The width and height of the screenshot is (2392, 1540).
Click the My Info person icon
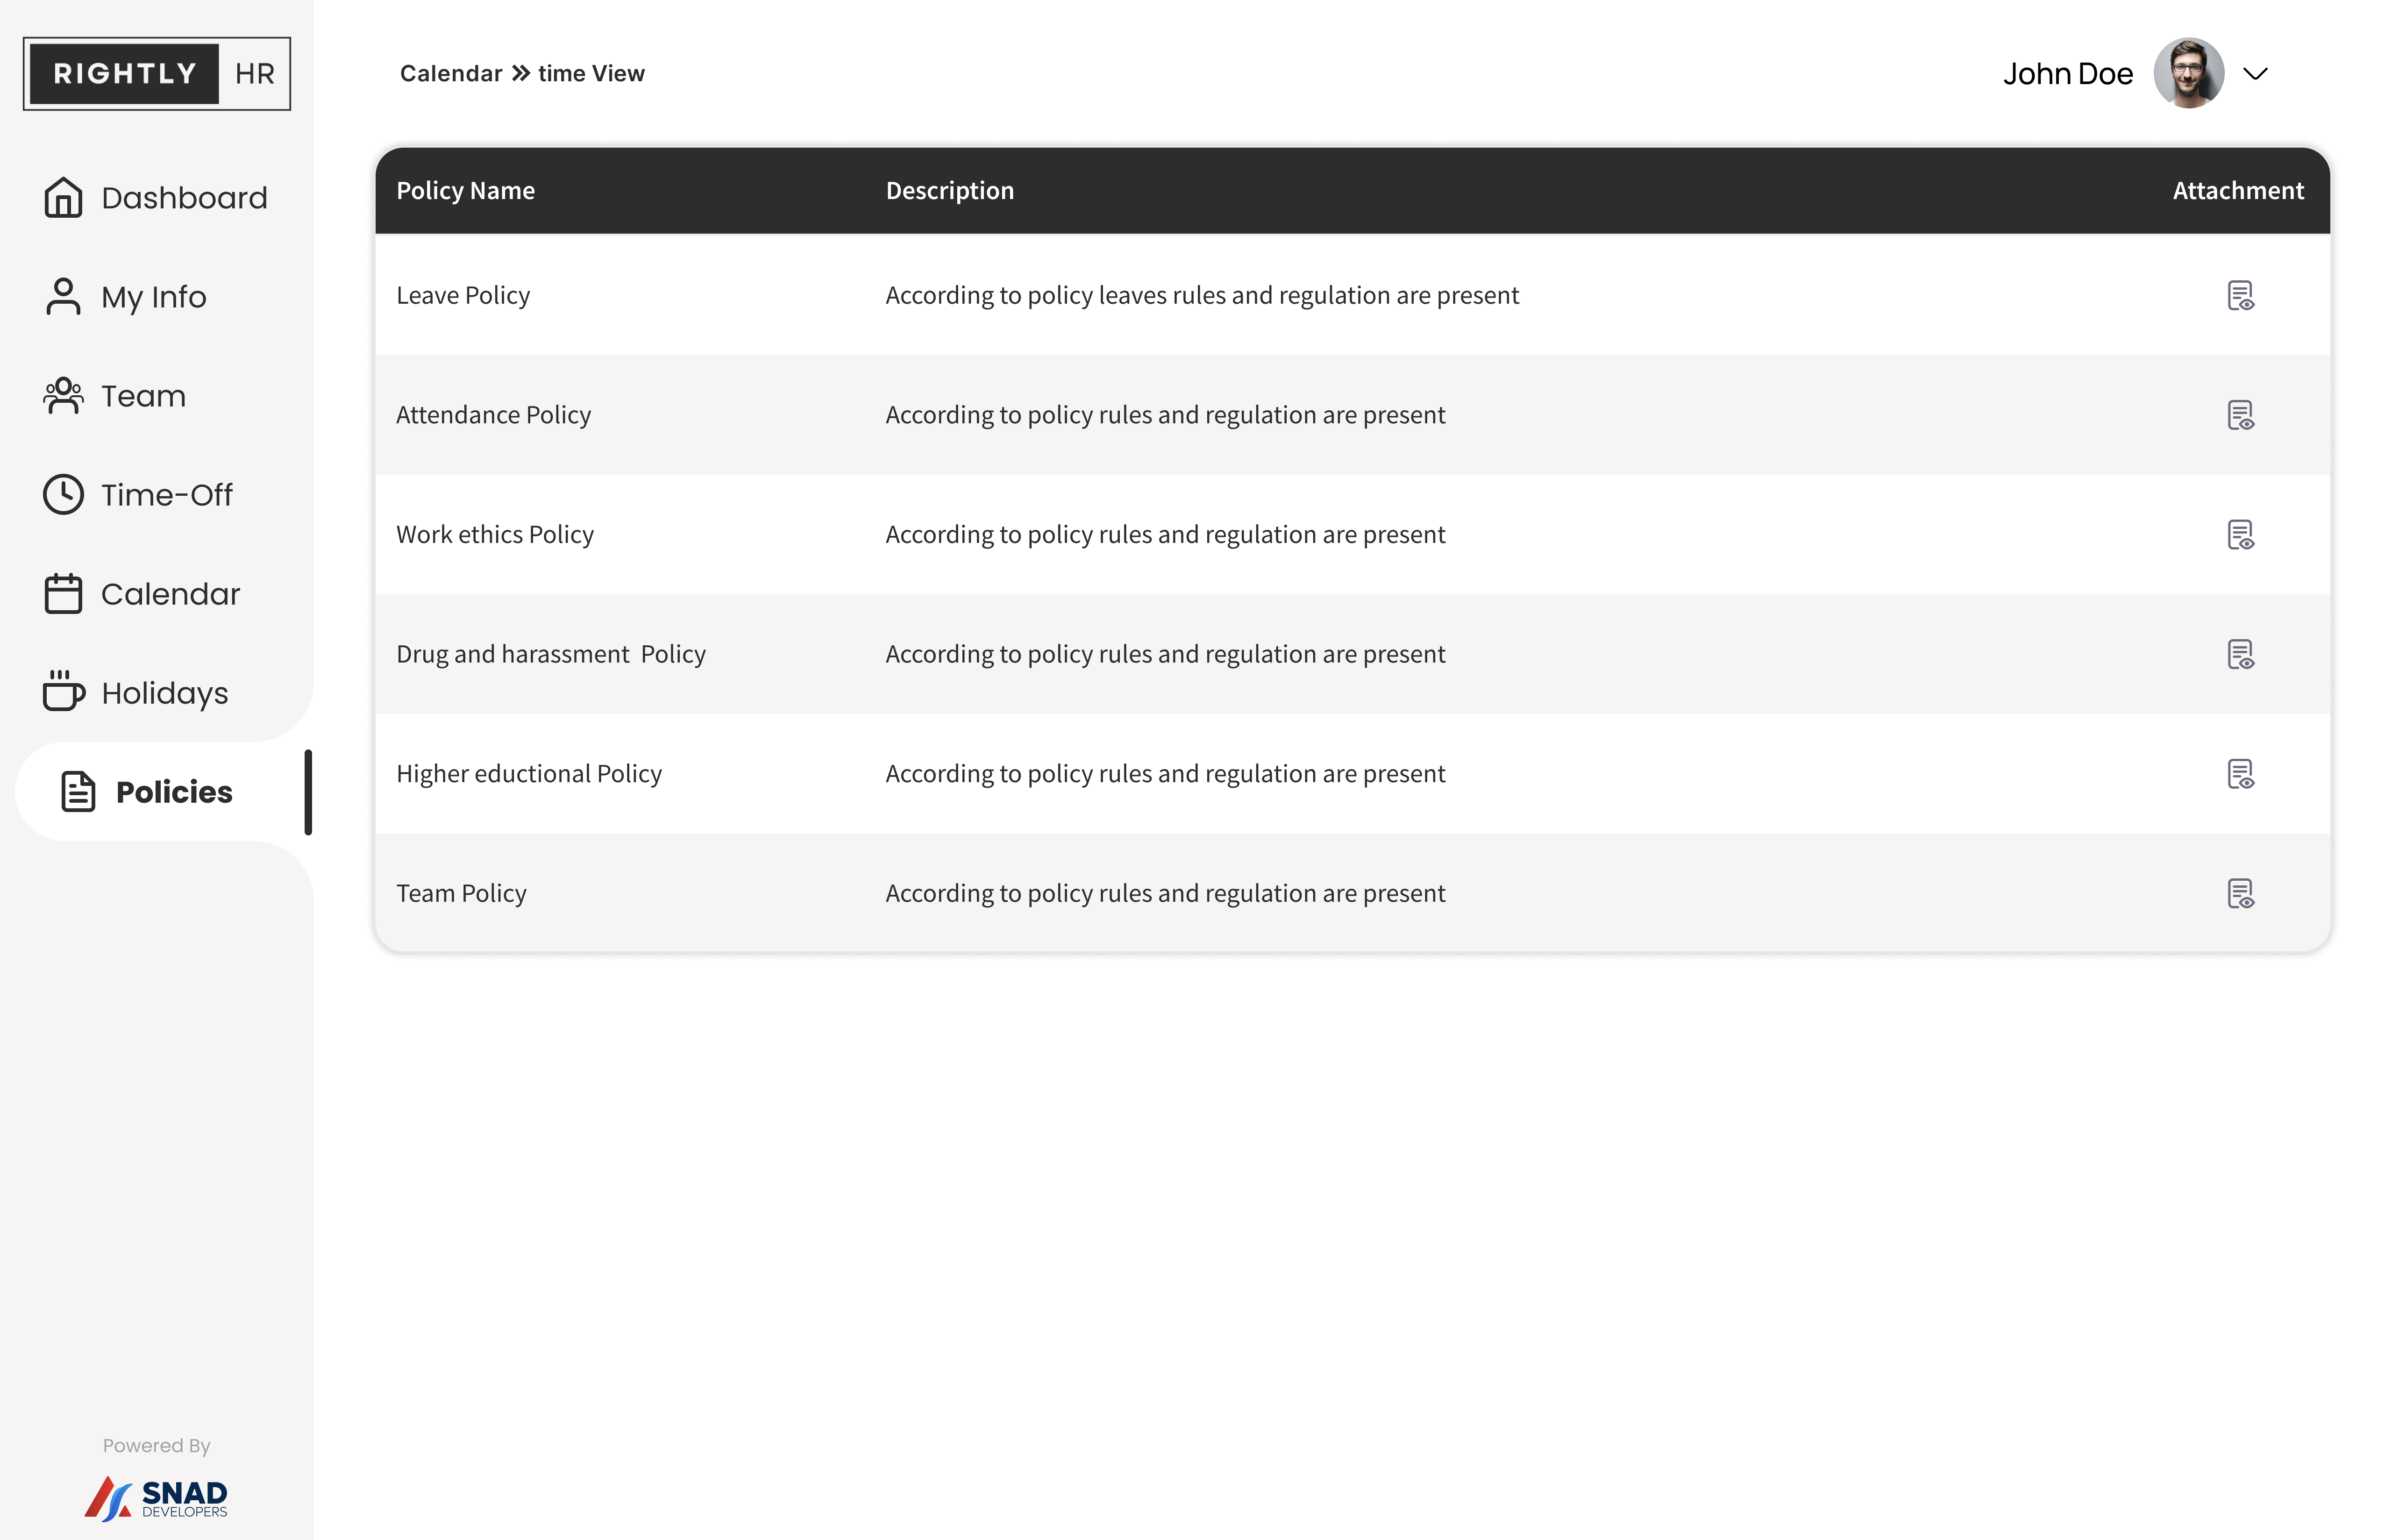point(63,296)
